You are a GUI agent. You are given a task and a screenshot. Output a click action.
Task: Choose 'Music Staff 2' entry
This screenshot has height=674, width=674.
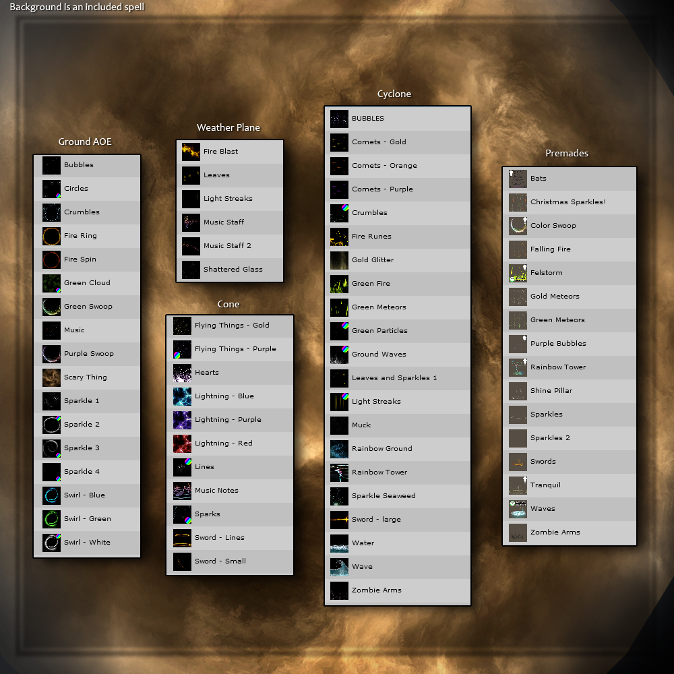click(230, 246)
